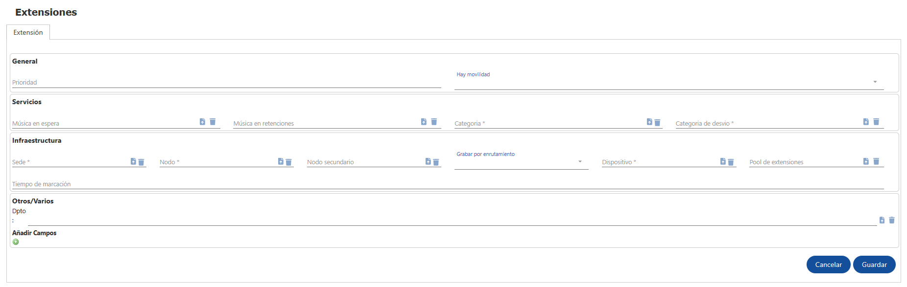The width and height of the screenshot is (907, 287).
Task: Delete the Categoria field value
Action: point(657,122)
